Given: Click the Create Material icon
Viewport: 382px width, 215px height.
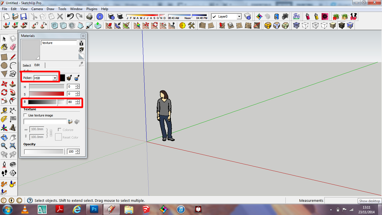Looking at the screenshot, I should point(81,50).
